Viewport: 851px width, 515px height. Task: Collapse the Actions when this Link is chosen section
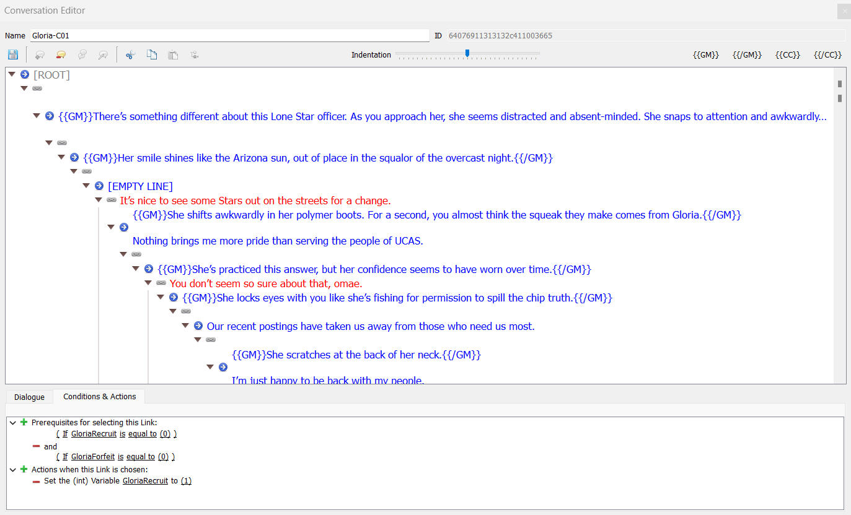tap(12, 470)
